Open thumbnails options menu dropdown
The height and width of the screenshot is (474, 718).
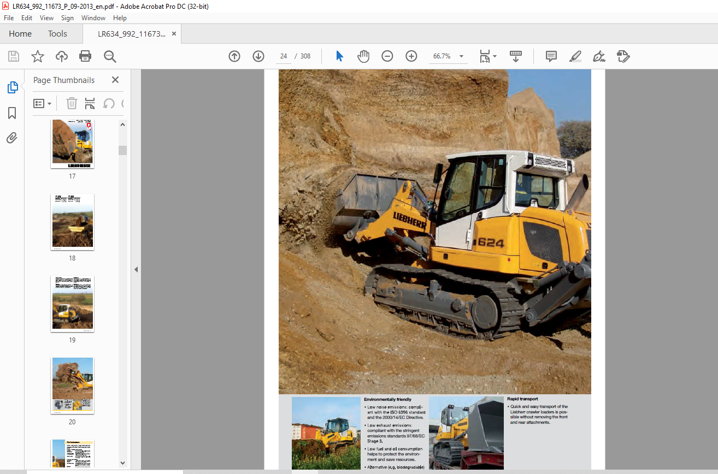tap(43, 103)
